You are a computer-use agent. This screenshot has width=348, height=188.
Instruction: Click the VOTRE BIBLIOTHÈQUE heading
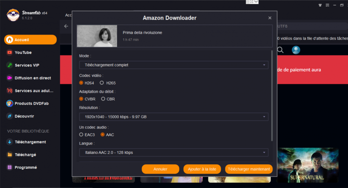pos(28,131)
